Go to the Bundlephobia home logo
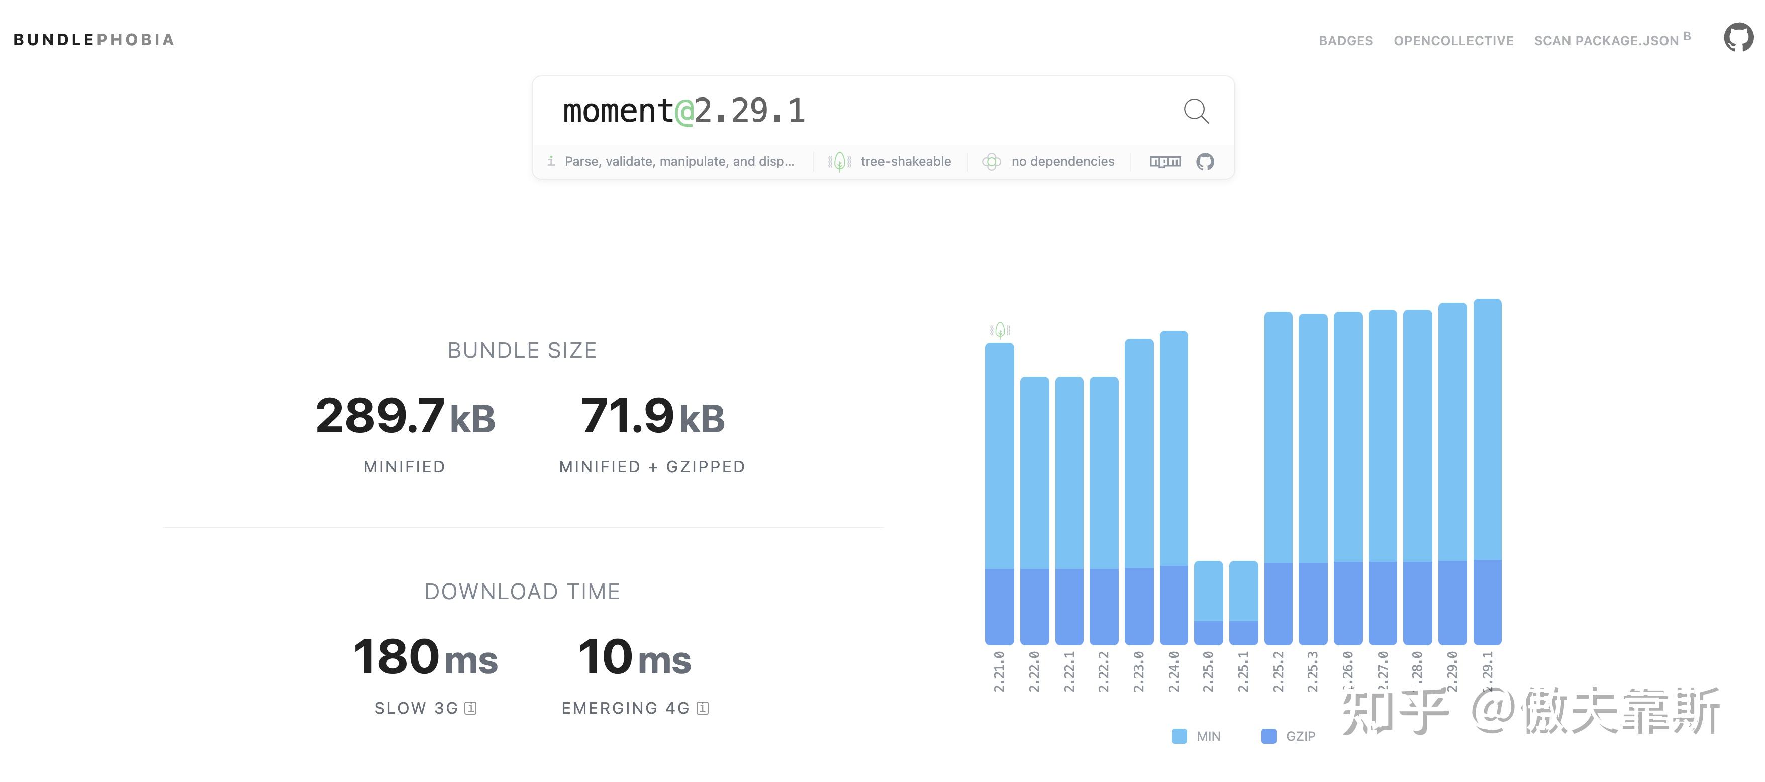The height and width of the screenshot is (782, 1765). click(94, 40)
